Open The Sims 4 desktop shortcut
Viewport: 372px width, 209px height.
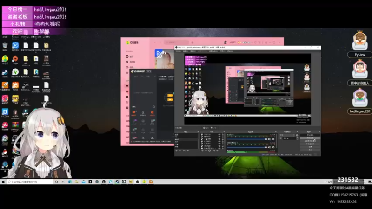15,72
